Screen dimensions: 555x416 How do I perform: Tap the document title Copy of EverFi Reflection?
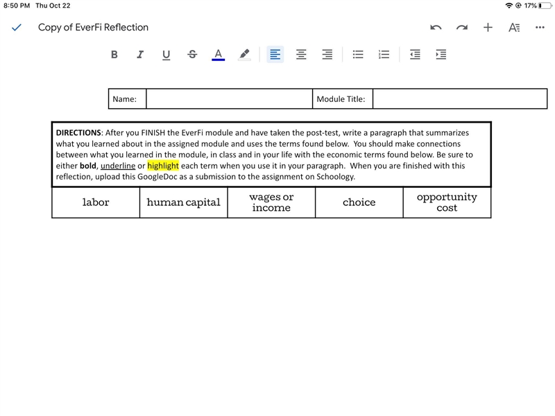[93, 27]
